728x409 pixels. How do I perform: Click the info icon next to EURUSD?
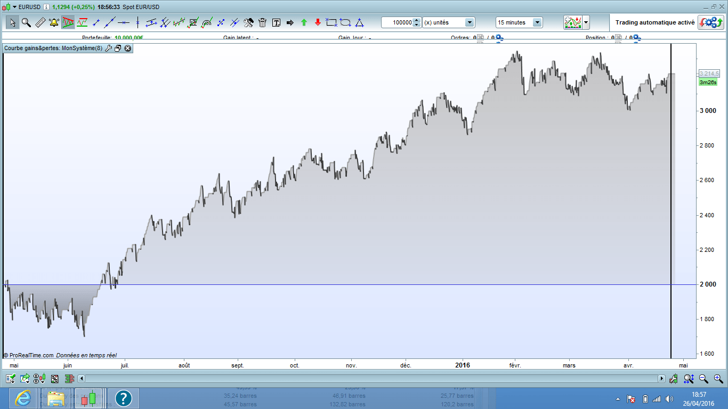coord(46,7)
